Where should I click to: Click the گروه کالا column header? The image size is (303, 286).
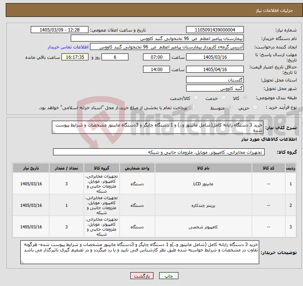pos(102,168)
